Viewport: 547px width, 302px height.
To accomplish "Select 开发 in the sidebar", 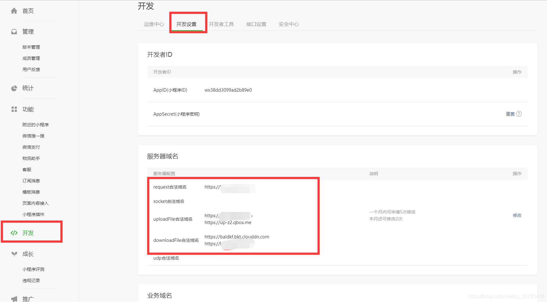I will (x=28, y=233).
